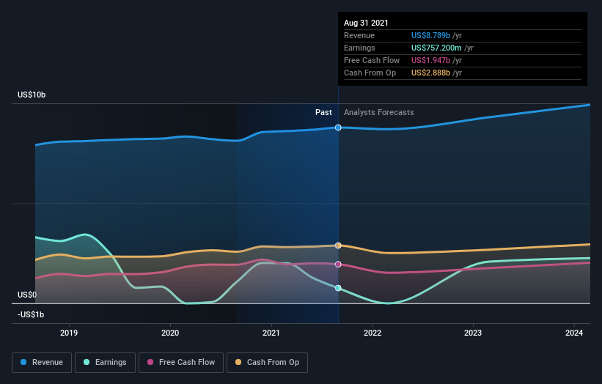Click the Analysts Forecasts label
Viewport: 602px width, 384px height.
[x=379, y=112]
